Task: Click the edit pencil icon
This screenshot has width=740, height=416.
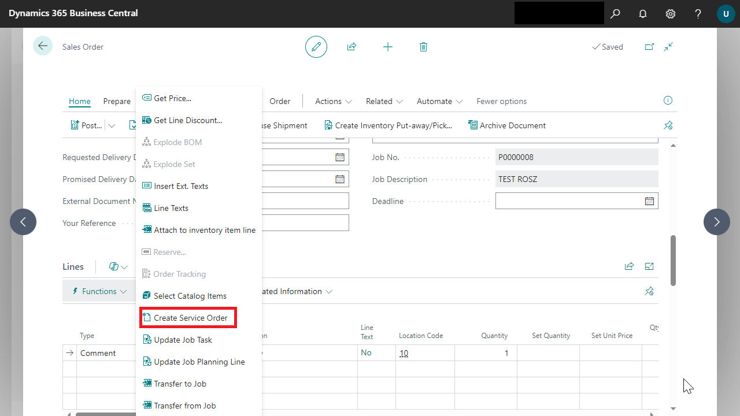Action: point(316,47)
